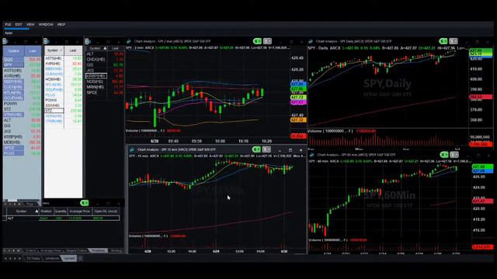The height and width of the screenshot is (279, 497).
Task: Click orange 427.32 price label on 2 min chart
Action: point(298,120)
